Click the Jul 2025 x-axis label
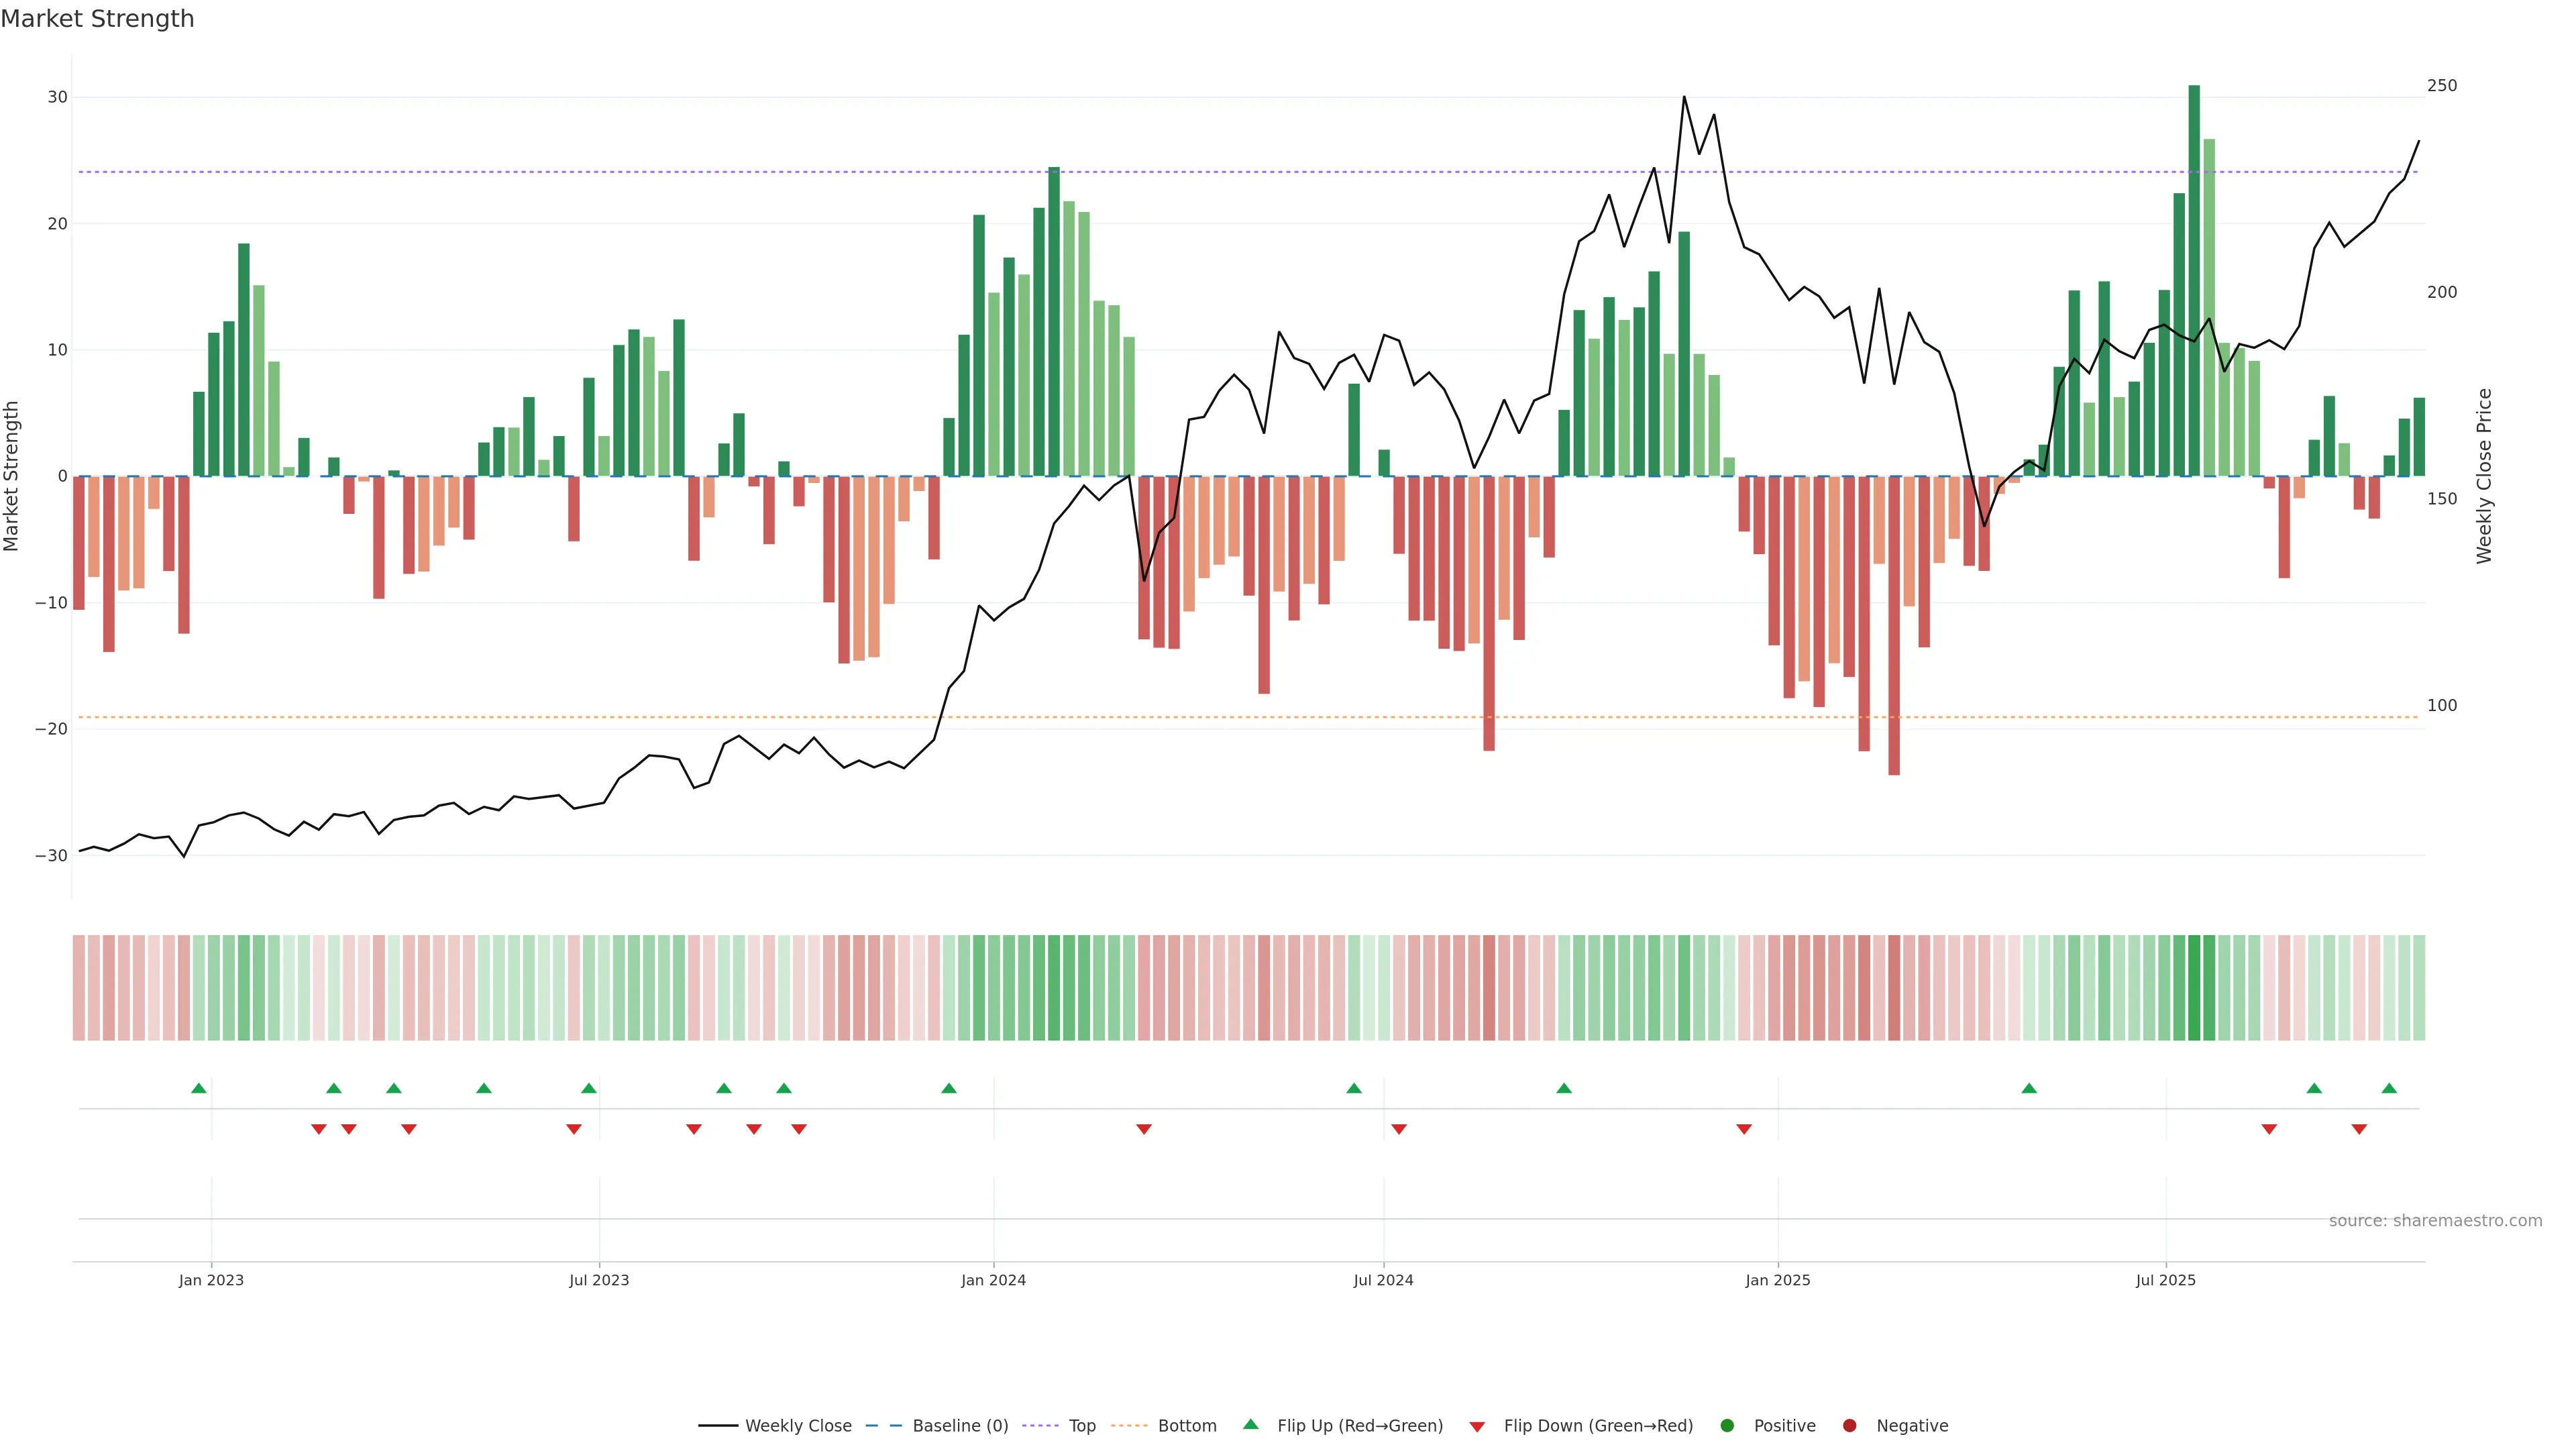2576x1449 pixels. pyautogui.click(x=2165, y=1280)
